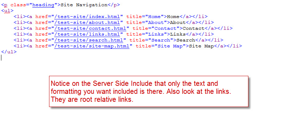
Task: Click anchor text Home before its </a>
Action: pos(173,17)
